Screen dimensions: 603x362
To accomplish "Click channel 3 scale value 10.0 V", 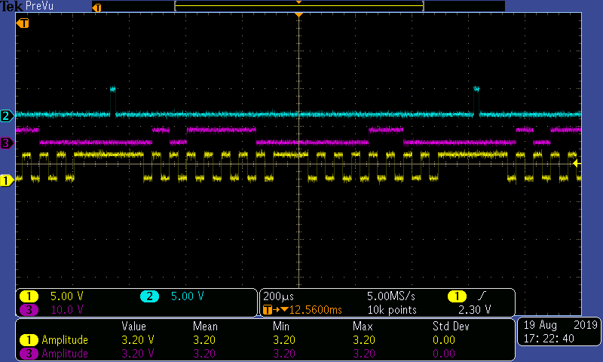I will pyautogui.click(x=67, y=310).
